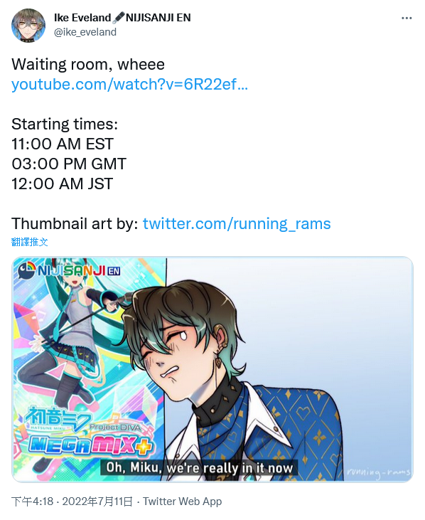
Task: Open the Miku thumbnail image
Action: pyautogui.click(x=212, y=369)
